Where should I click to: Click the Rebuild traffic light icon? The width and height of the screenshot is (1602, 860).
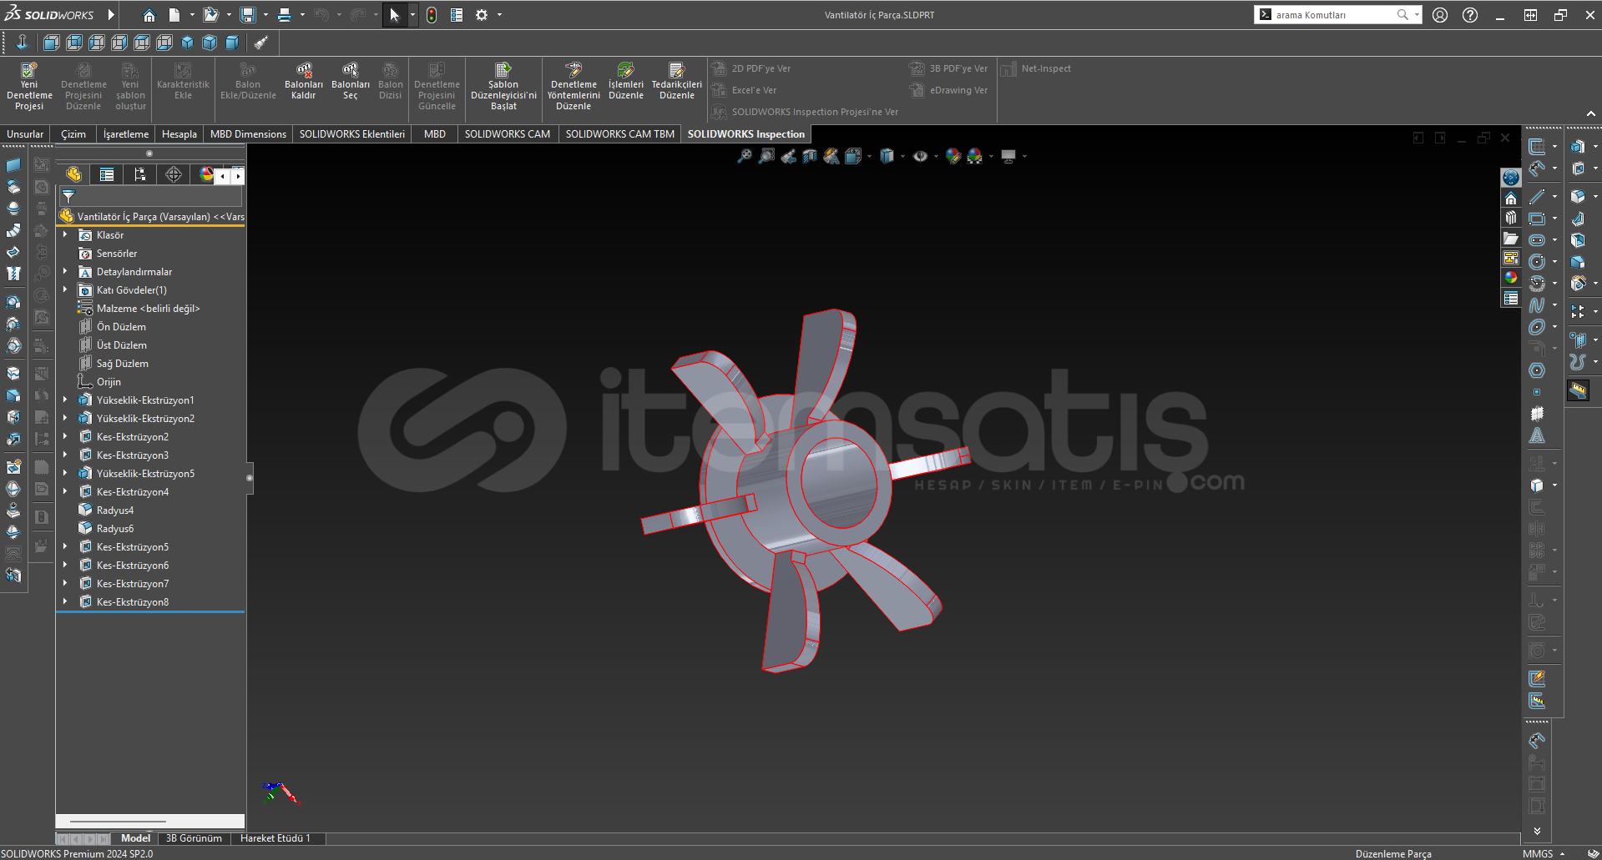pyautogui.click(x=432, y=15)
